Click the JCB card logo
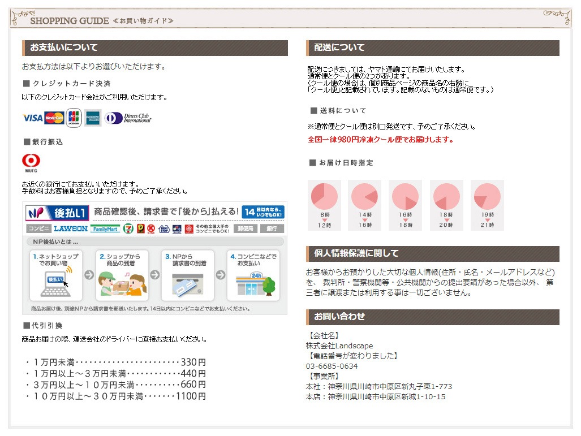Screen dimensions: 581x436 pos(74,117)
